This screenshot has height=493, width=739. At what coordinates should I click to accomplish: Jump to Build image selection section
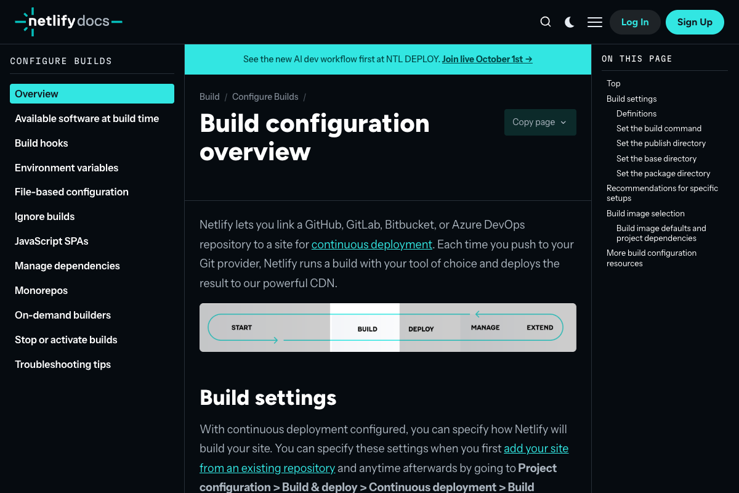(645, 213)
